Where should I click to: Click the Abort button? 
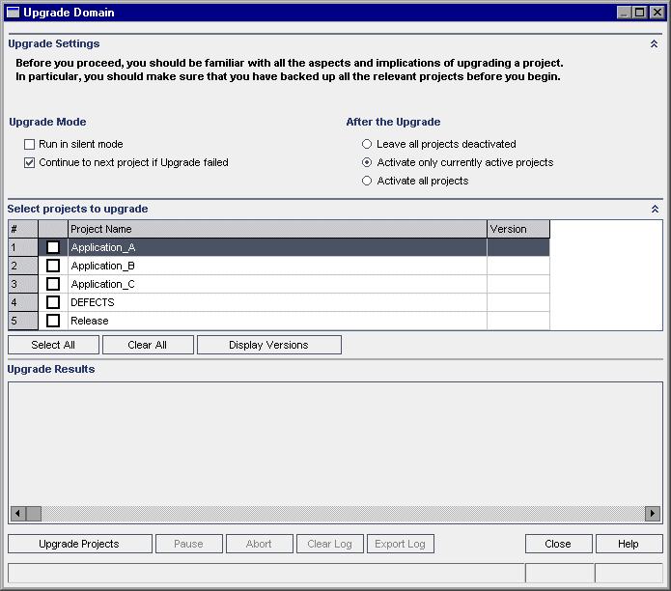tap(260, 544)
